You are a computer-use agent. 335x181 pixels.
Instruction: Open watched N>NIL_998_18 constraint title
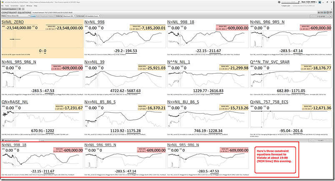coord(14,145)
